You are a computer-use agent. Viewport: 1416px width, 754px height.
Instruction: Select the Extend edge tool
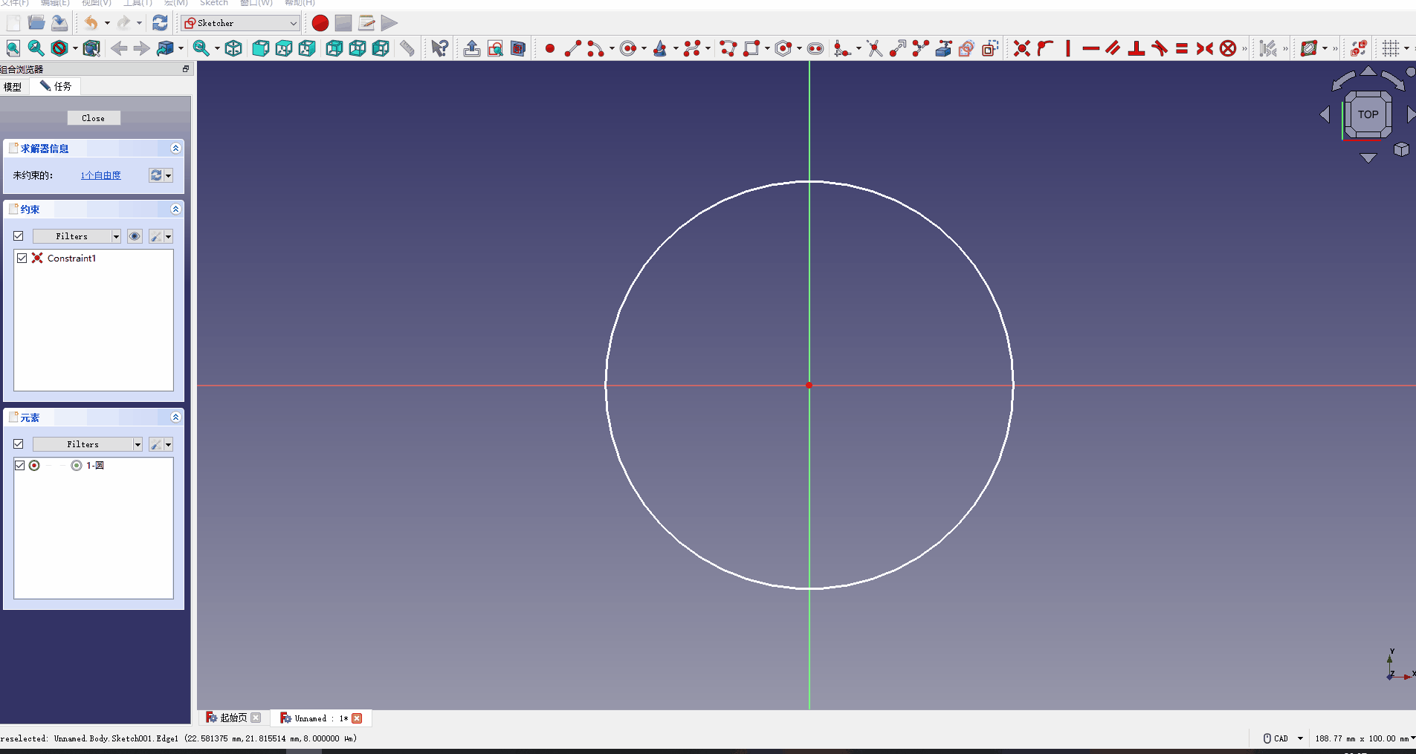898,49
